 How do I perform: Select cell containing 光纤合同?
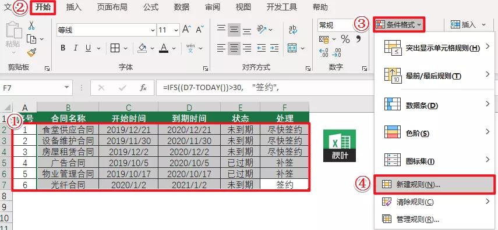(68, 185)
